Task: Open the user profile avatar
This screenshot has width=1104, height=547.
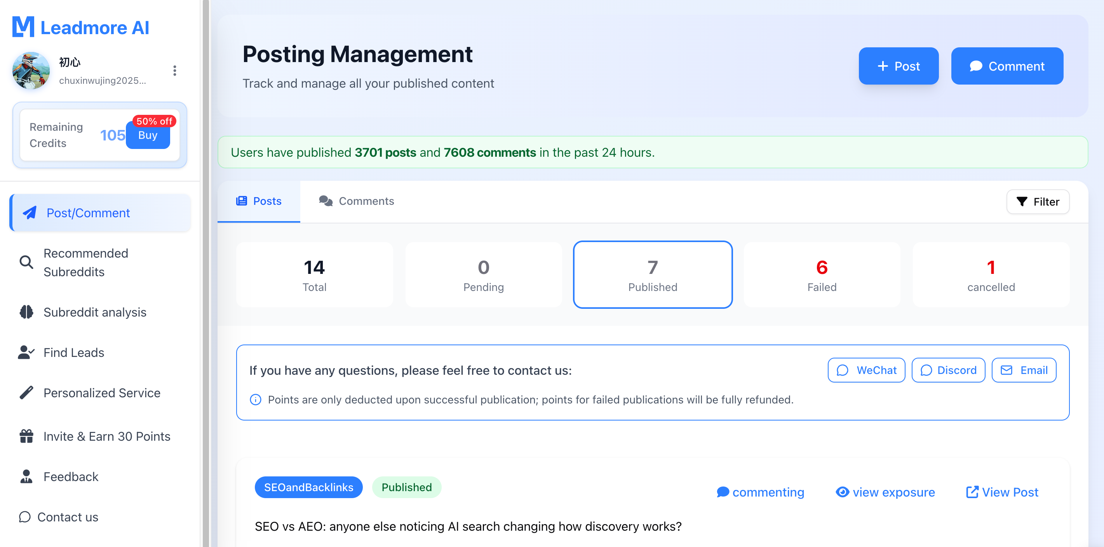Action: [x=31, y=71]
